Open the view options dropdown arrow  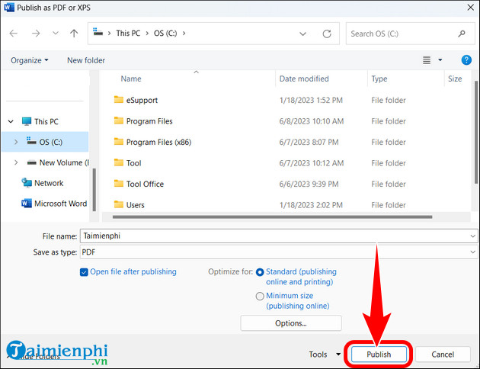(x=440, y=60)
